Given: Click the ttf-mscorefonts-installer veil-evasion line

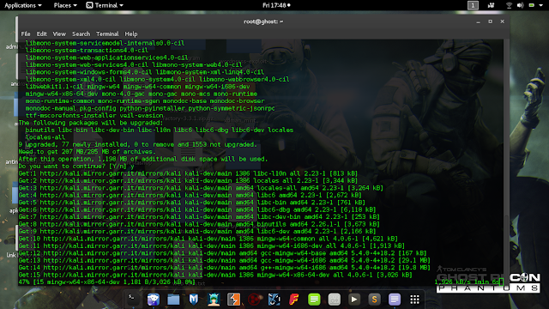Looking at the screenshot, I should 94,116.
